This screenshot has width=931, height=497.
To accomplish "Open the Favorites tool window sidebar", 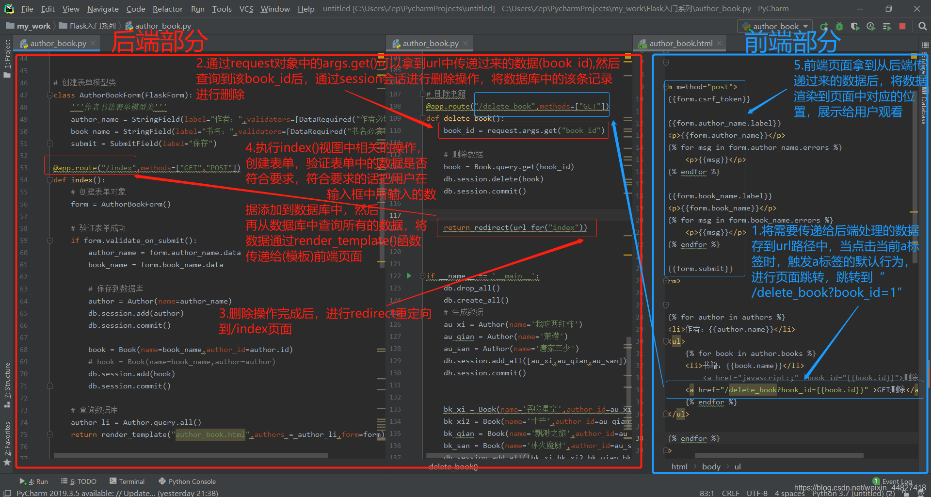I will coord(7,444).
